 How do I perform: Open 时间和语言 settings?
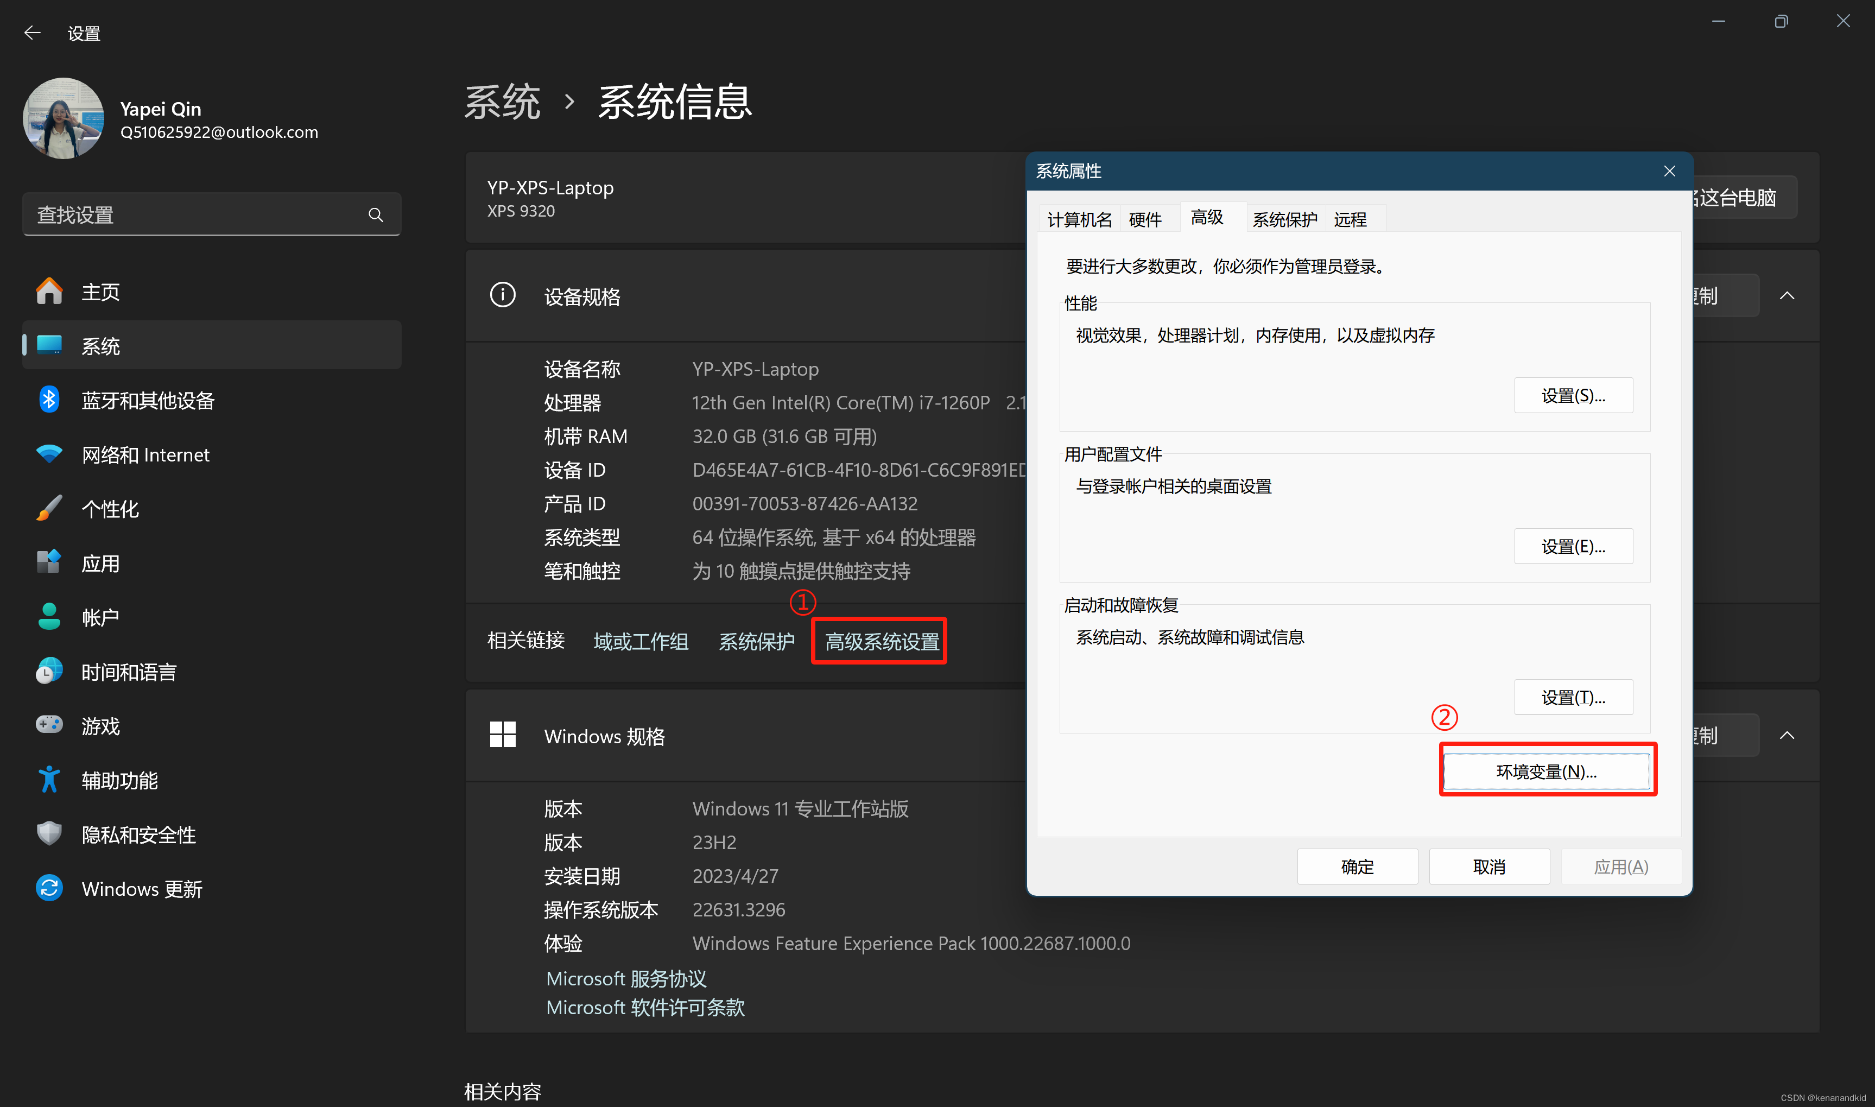click(212, 672)
